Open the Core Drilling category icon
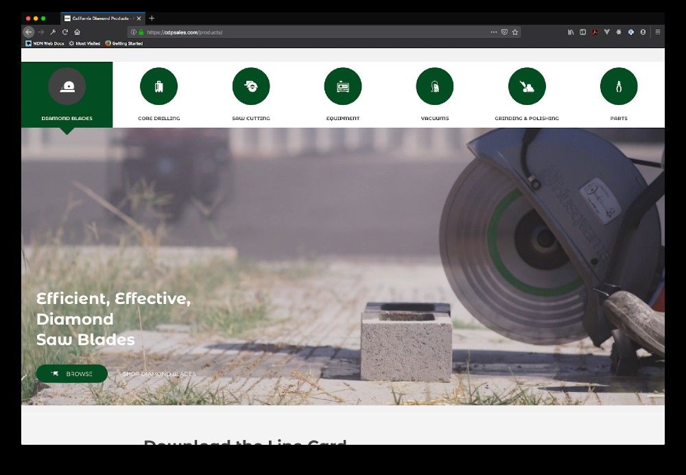Screen dimensions: 686x475 158,86
